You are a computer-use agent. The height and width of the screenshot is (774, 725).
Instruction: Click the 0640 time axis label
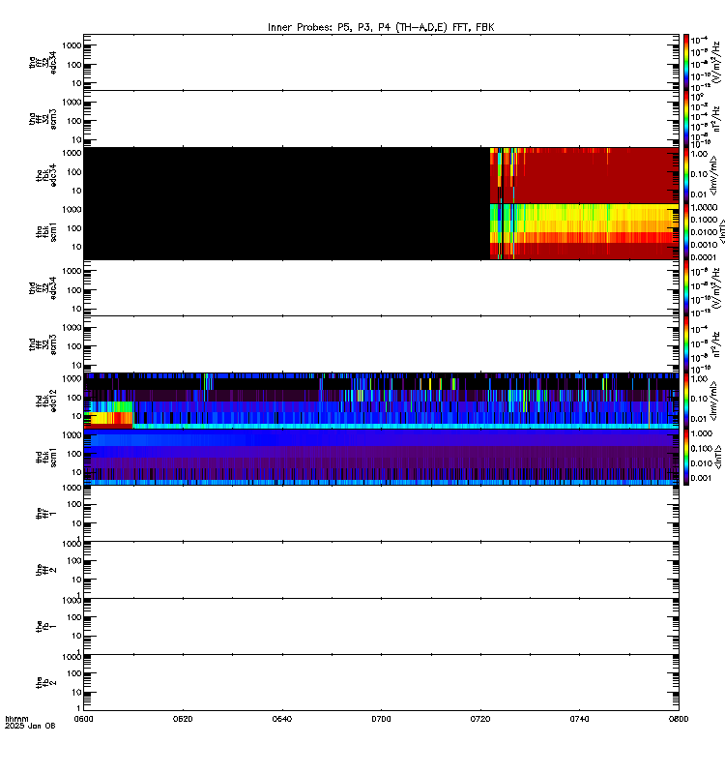click(x=281, y=719)
